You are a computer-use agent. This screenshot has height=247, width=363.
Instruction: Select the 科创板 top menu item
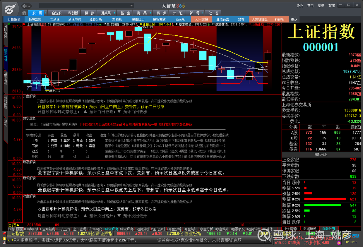(73, 13)
